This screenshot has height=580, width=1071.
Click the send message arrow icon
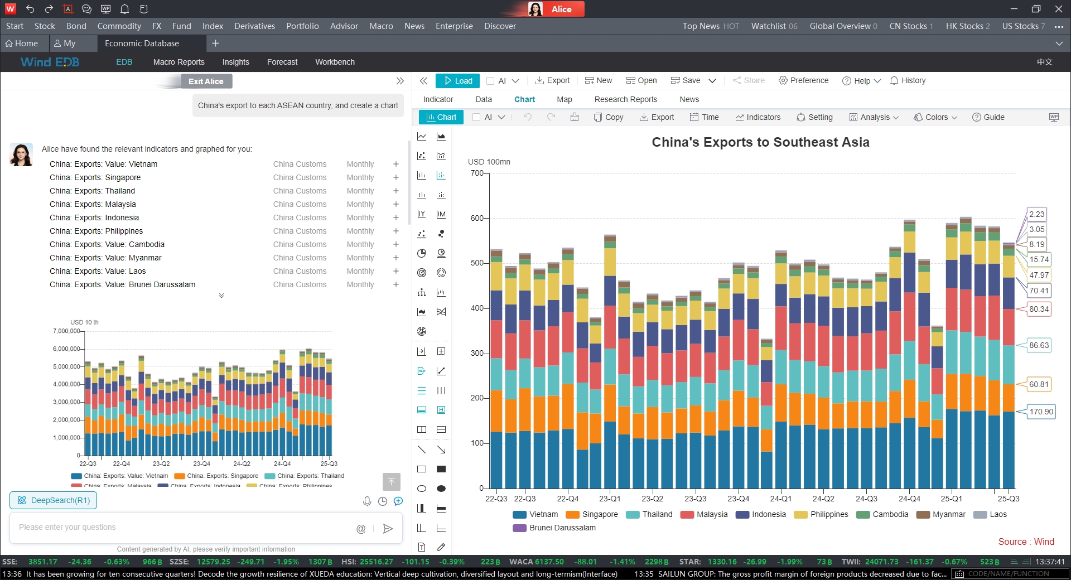(x=388, y=529)
